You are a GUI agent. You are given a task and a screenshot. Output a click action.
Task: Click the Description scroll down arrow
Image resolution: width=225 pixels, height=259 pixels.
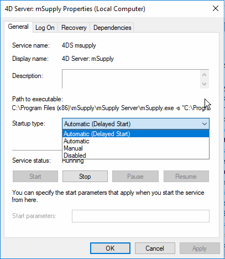pos(204,84)
